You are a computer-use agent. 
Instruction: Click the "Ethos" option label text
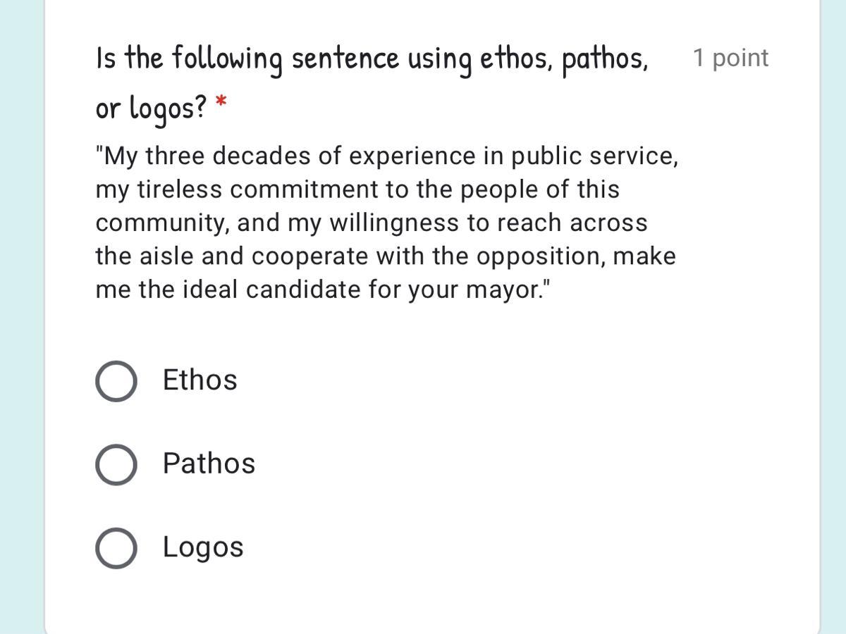click(x=200, y=380)
